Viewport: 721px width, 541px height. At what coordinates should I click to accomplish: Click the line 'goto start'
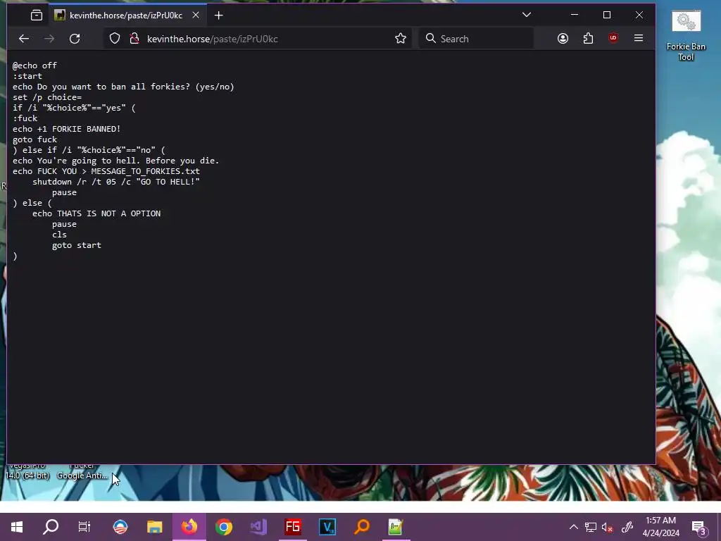click(x=77, y=245)
